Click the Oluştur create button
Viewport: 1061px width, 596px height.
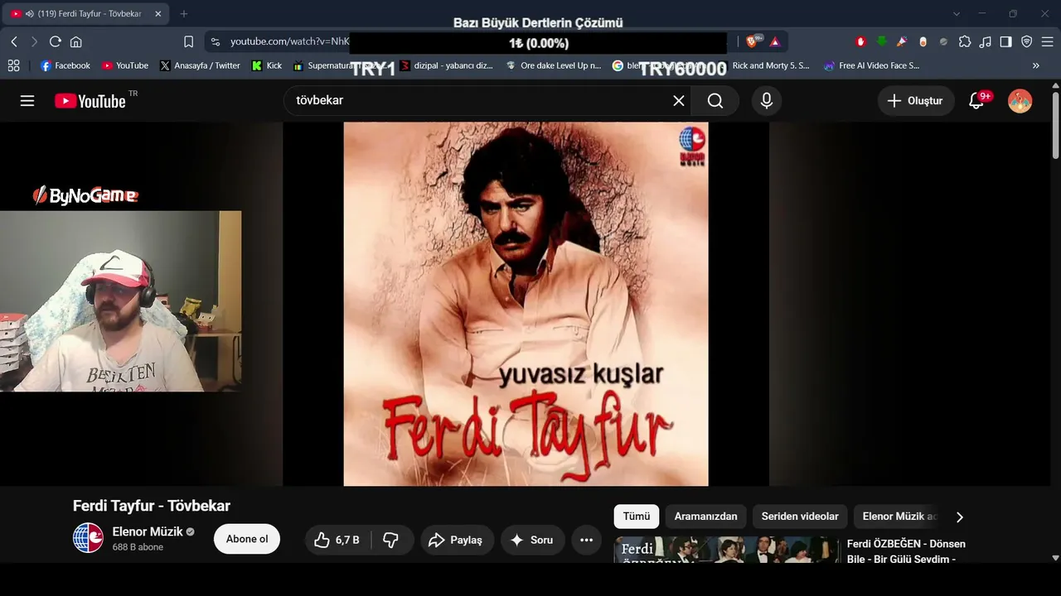pos(916,100)
